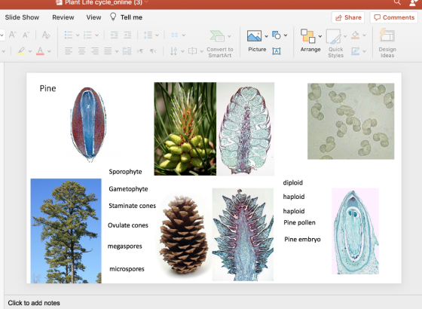The height and width of the screenshot is (309, 422).
Task: Center the text
Action: [82, 51]
